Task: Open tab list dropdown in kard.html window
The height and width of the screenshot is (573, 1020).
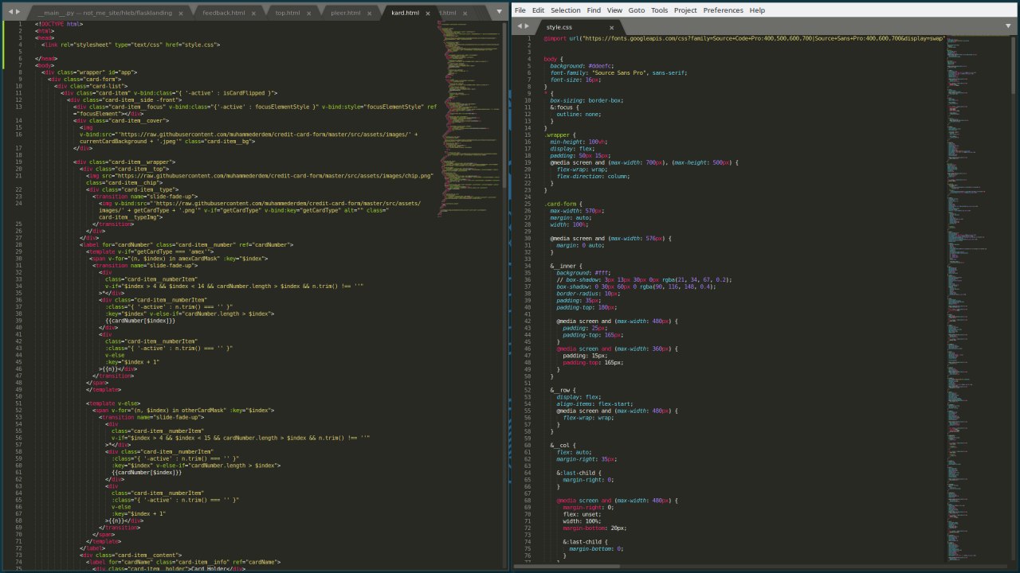Action: (x=500, y=13)
